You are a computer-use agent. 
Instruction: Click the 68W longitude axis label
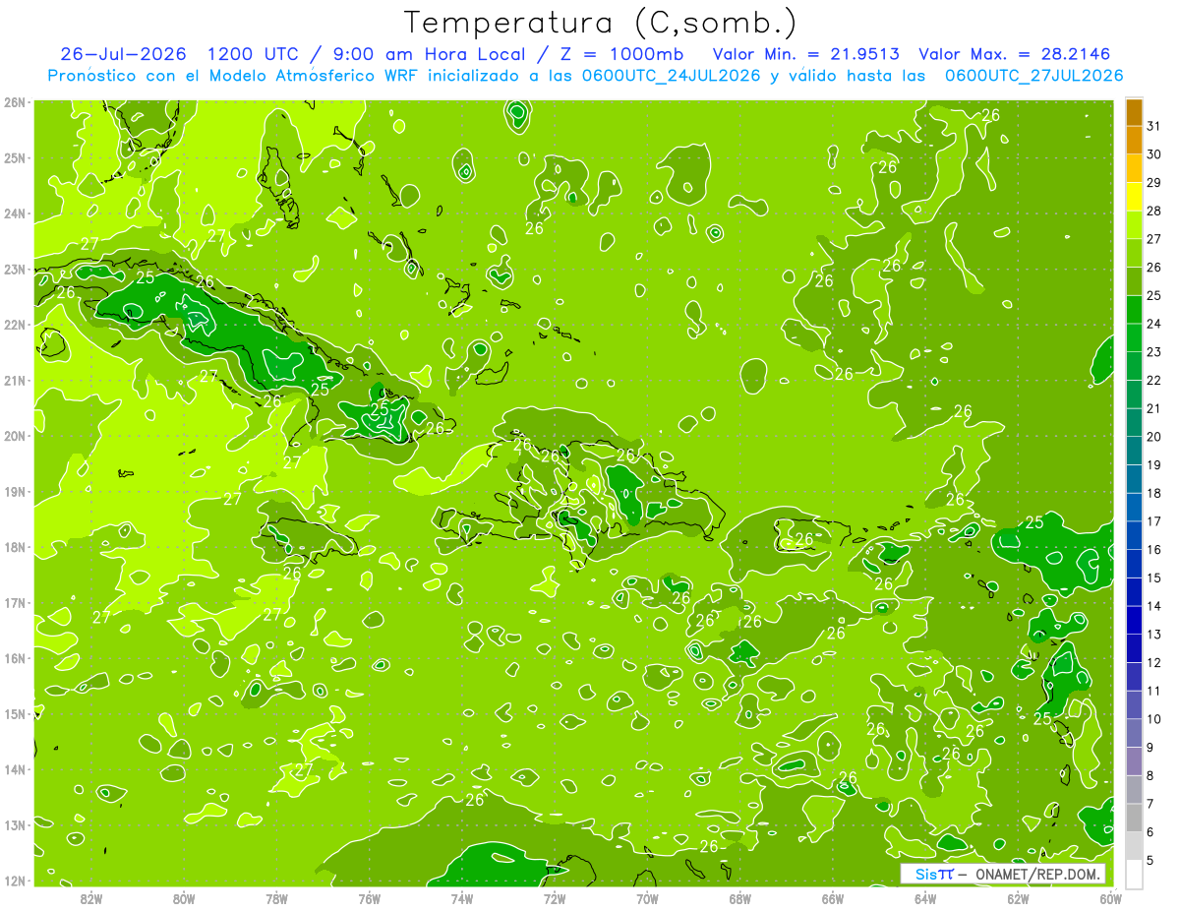(x=740, y=898)
